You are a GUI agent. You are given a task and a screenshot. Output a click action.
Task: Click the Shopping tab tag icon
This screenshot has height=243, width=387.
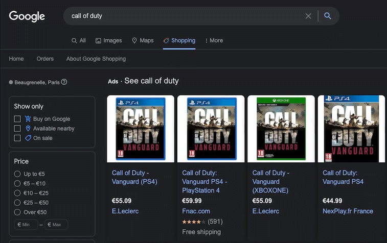click(x=166, y=40)
